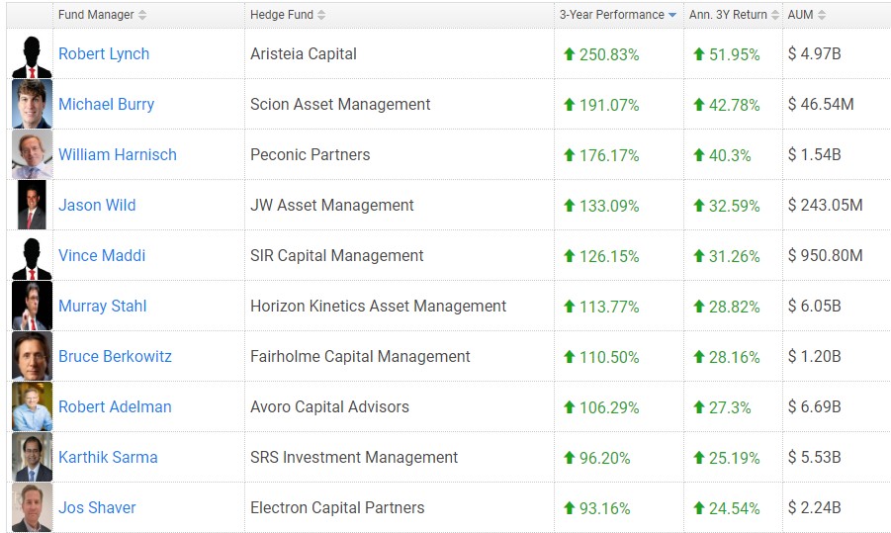Click Michael Burry's photo thumbnail
891x533 pixels.
(32, 105)
